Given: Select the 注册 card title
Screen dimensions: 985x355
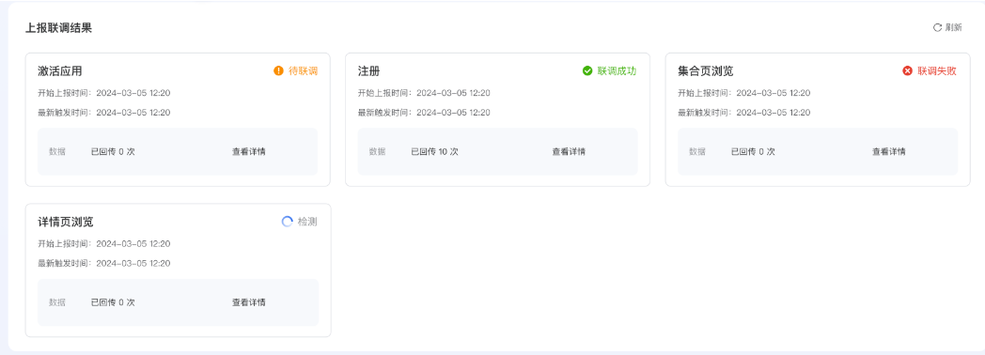Looking at the screenshot, I should (368, 70).
